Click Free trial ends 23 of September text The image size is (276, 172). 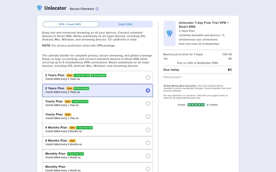tap(199, 44)
